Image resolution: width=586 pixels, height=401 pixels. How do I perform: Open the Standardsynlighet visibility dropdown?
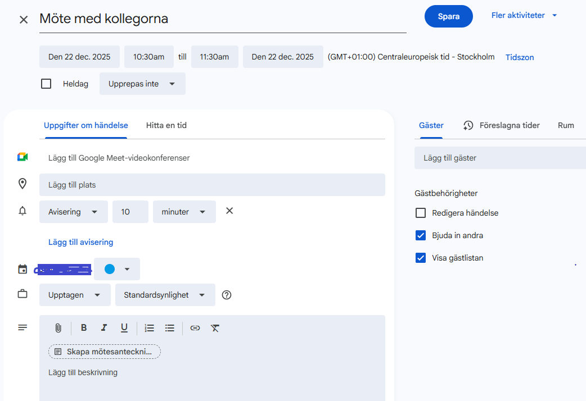(x=165, y=295)
